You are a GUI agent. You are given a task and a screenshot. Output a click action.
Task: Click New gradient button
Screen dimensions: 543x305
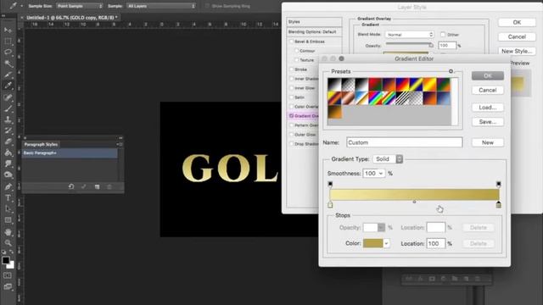488,142
